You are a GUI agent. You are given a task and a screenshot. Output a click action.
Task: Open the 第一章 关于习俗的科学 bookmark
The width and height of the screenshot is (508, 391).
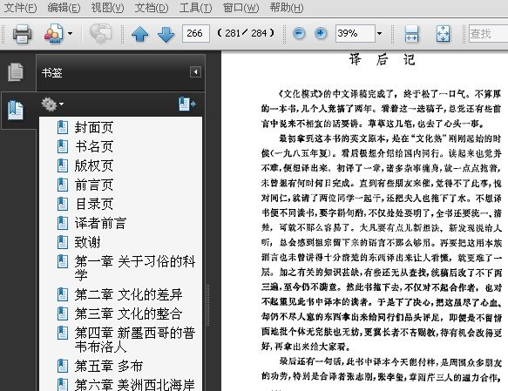[135, 268]
